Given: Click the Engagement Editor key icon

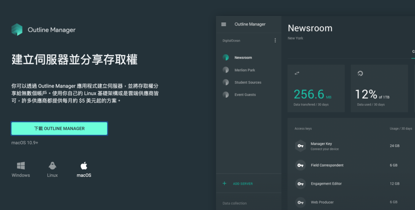Looking at the screenshot, I should [300, 183].
